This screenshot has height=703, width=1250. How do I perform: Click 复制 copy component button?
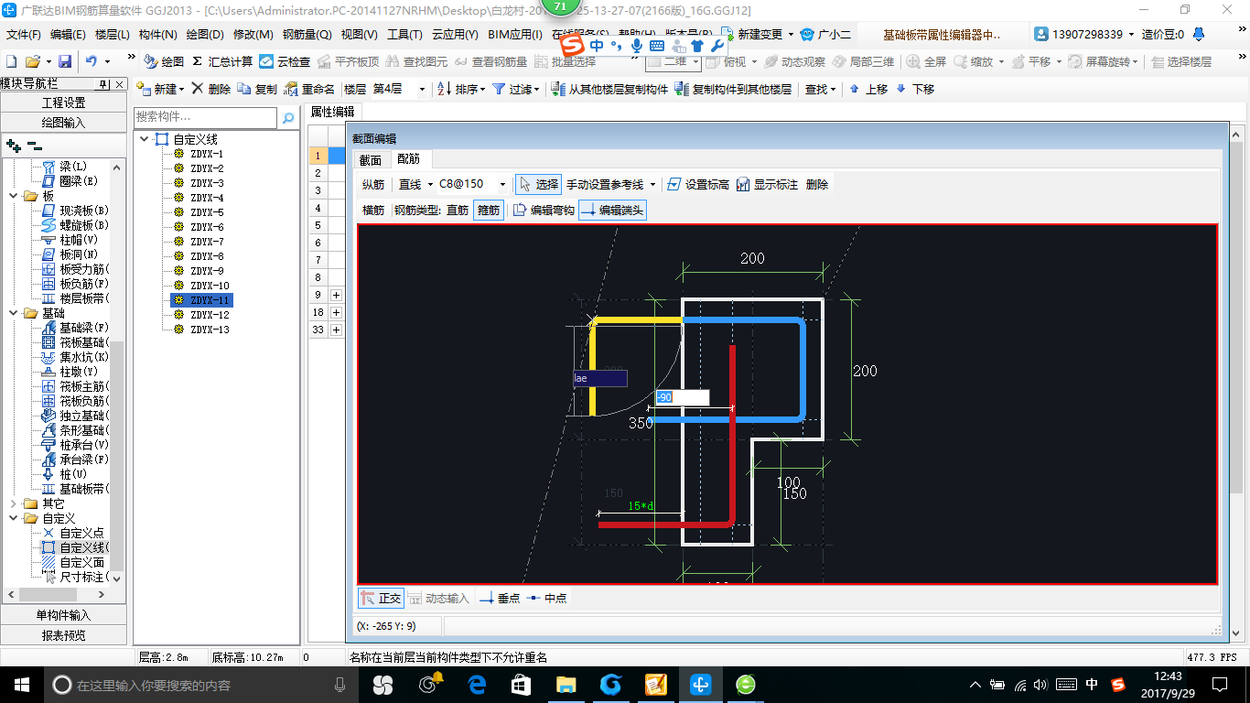tap(257, 89)
